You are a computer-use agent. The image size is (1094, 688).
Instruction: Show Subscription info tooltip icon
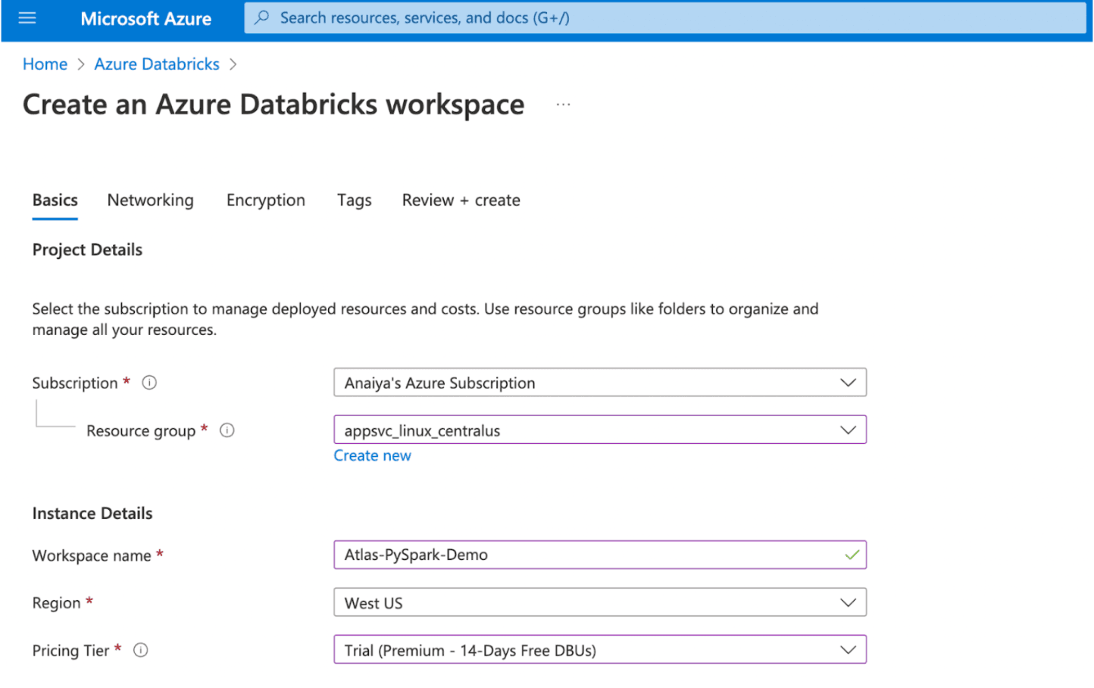[149, 383]
